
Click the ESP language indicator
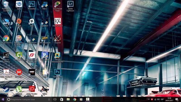pos(162,99)
